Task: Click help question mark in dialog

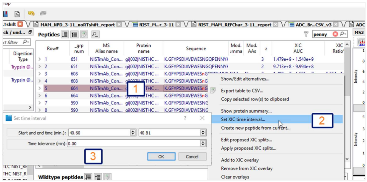Action: [x=185, y=118]
